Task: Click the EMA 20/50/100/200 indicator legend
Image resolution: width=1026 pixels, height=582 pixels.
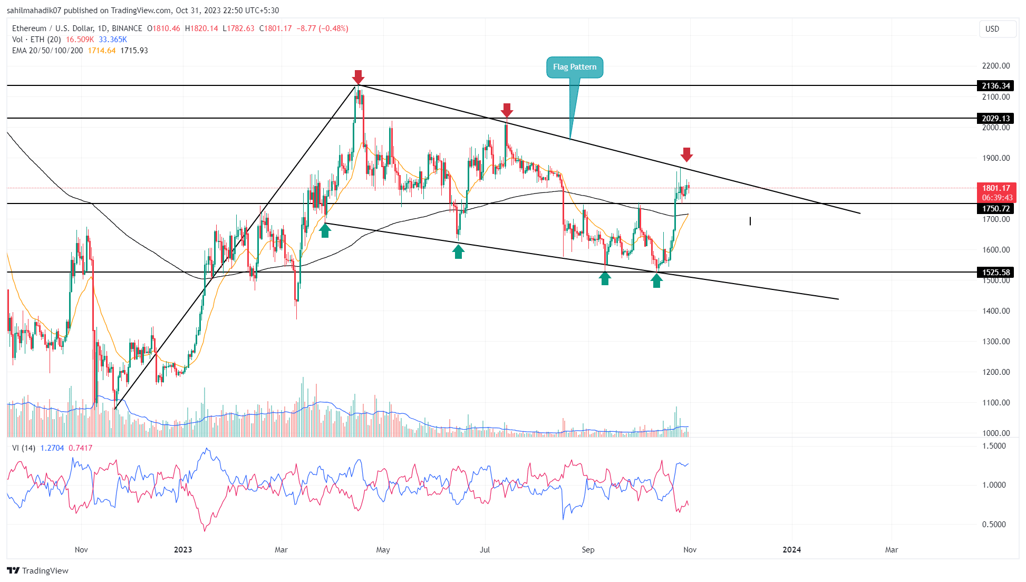Action: tap(47, 51)
